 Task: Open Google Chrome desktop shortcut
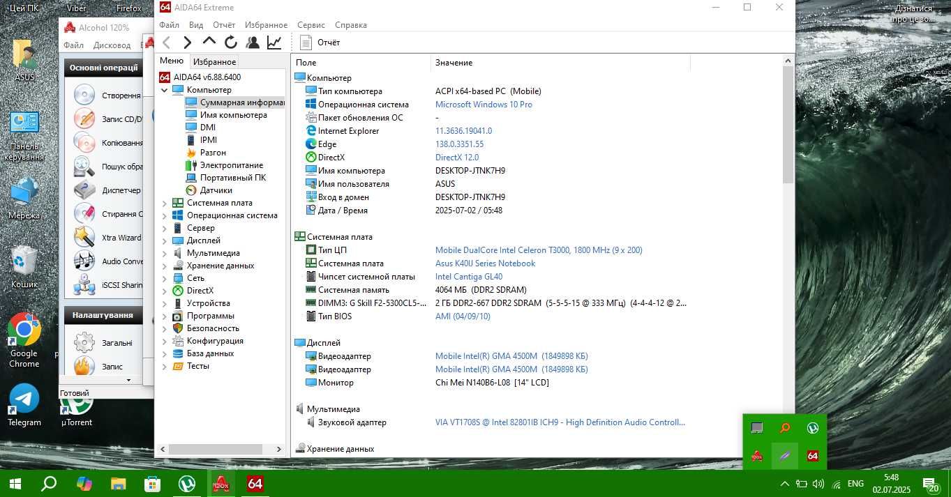(24, 340)
